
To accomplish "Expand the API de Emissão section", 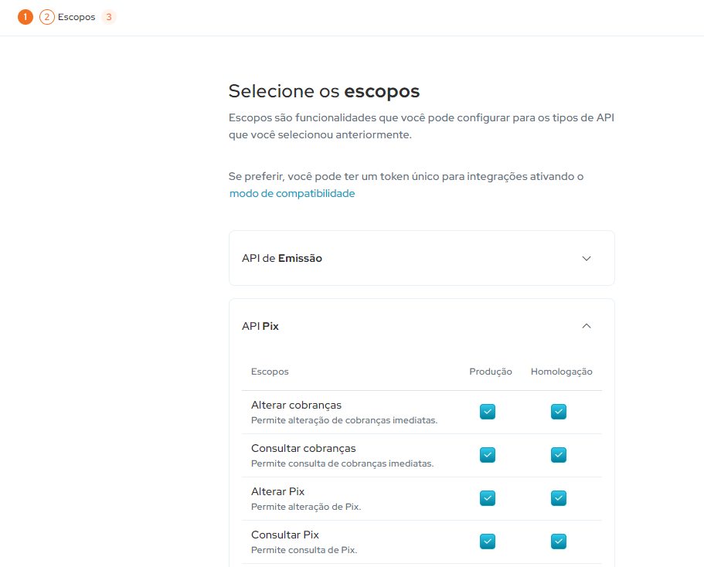I will pyautogui.click(x=586, y=258).
